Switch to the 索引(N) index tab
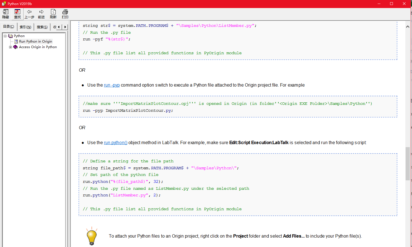 pyautogui.click(x=26, y=27)
